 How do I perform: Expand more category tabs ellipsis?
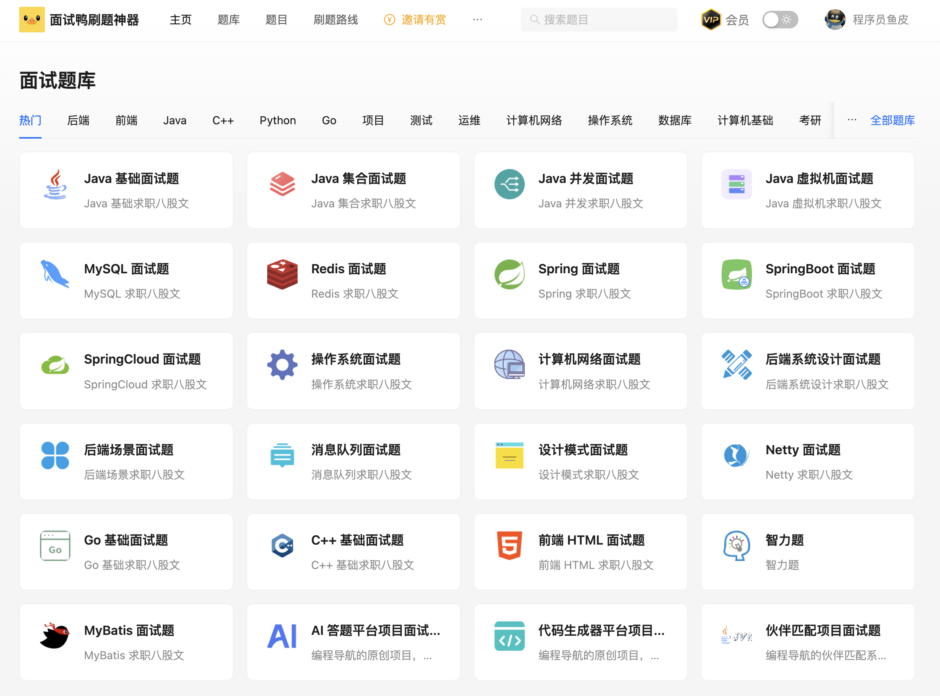point(852,120)
